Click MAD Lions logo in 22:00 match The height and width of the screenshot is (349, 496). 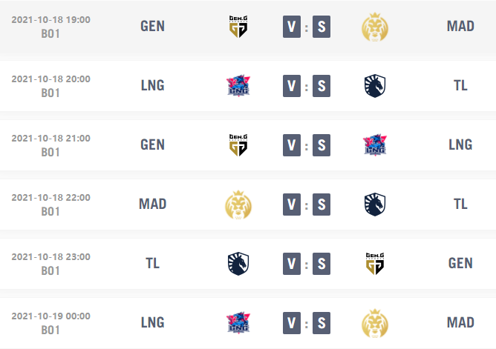(x=238, y=205)
